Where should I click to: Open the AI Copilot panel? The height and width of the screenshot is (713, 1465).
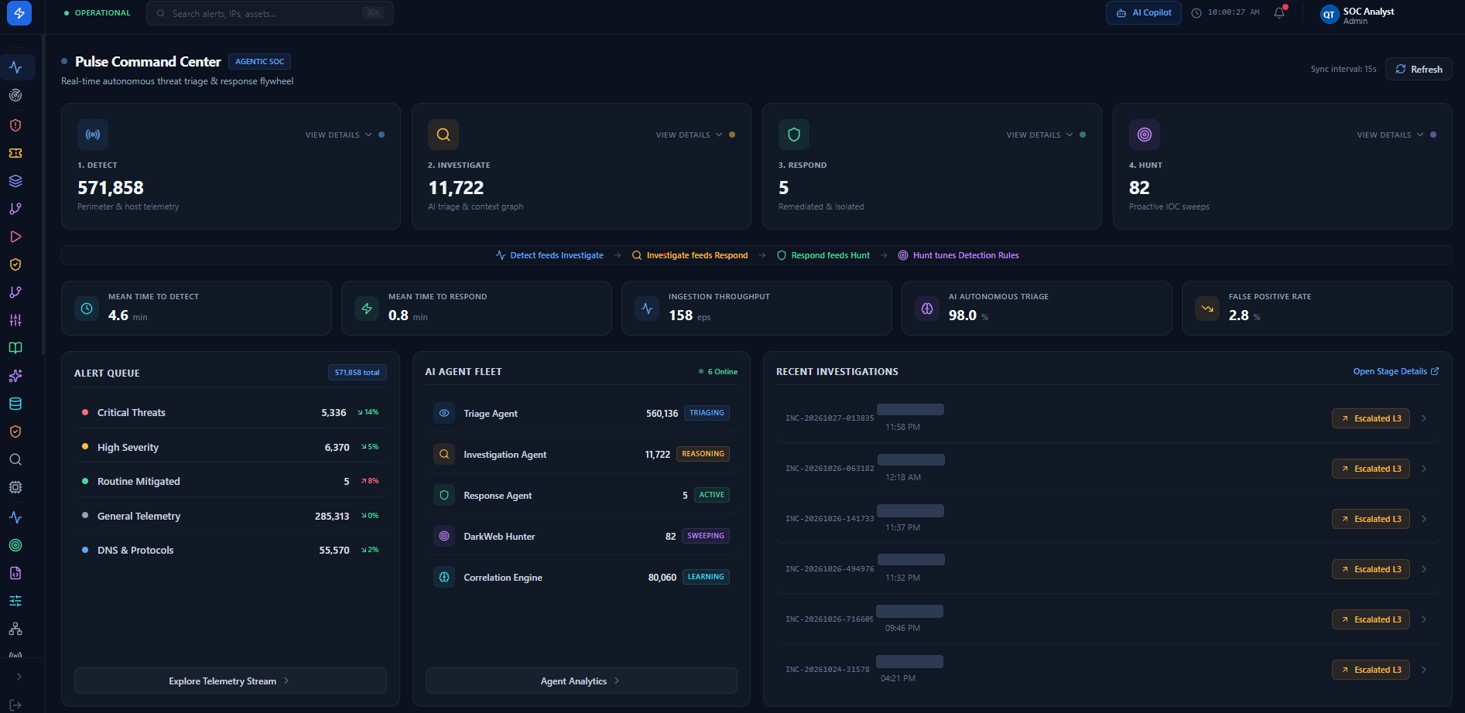[x=1144, y=13]
